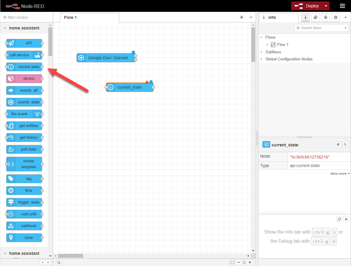Open the debug messages panel
Image resolution: width=351 pixels, height=266 pixels.
(325, 17)
